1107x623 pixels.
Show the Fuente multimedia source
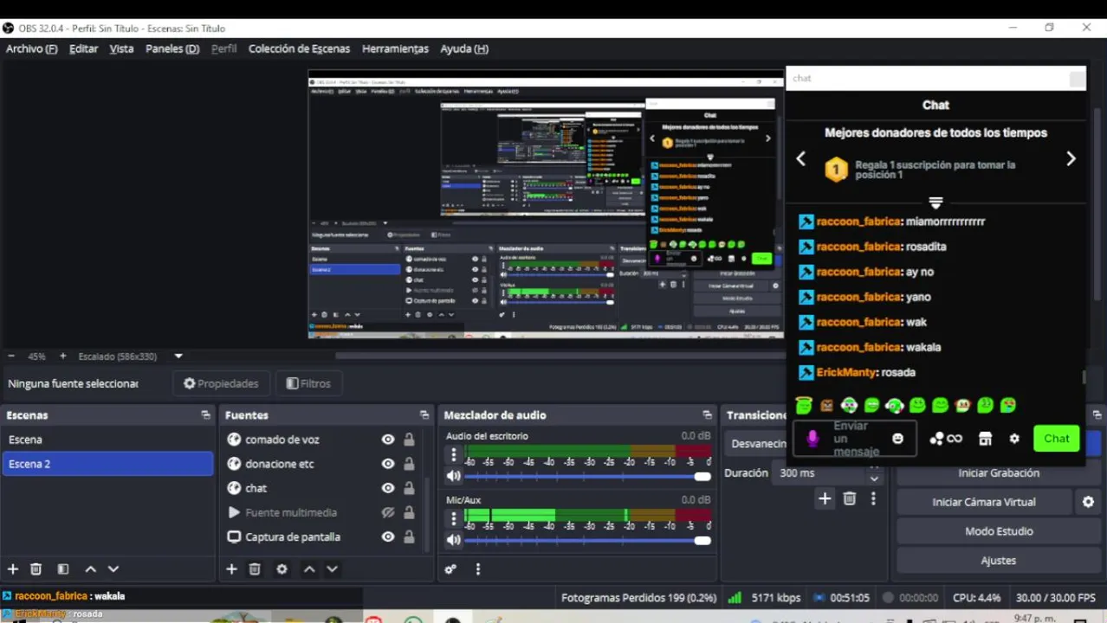(x=388, y=512)
